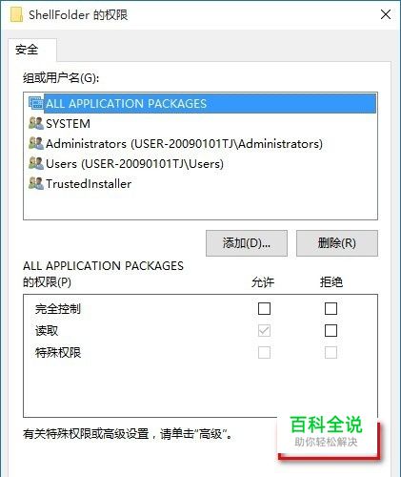
Task: Click the 添加(D)... button
Action: pyautogui.click(x=247, y=243)
